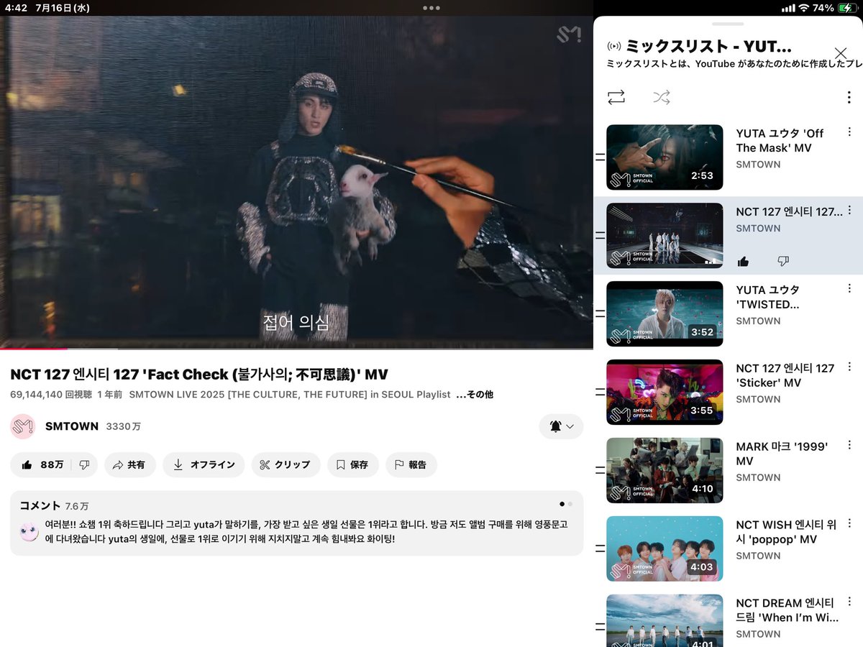The width and height of the screenshot is (863, 647).
Task: Check Wi-Fi icon in status bar
Action: (x=803, y=8)
